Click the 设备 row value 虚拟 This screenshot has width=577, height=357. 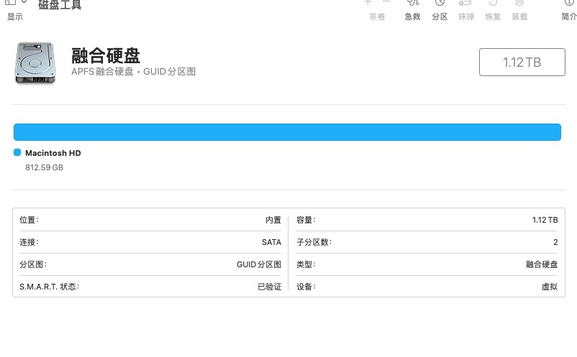coord(550,287)
